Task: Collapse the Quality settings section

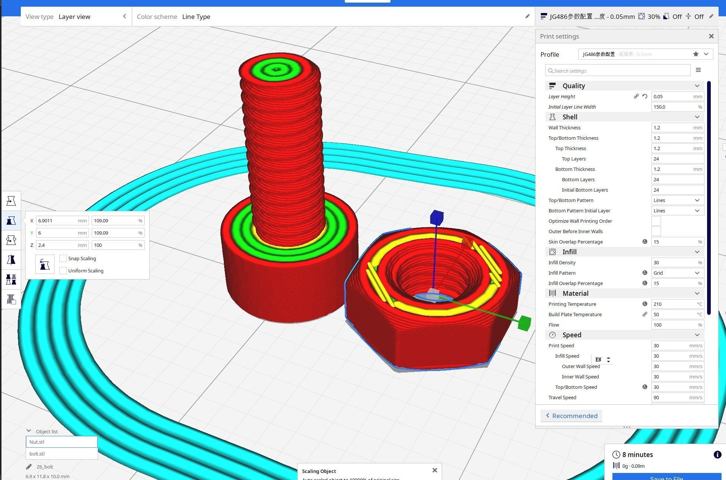Action: pos(697,86)
